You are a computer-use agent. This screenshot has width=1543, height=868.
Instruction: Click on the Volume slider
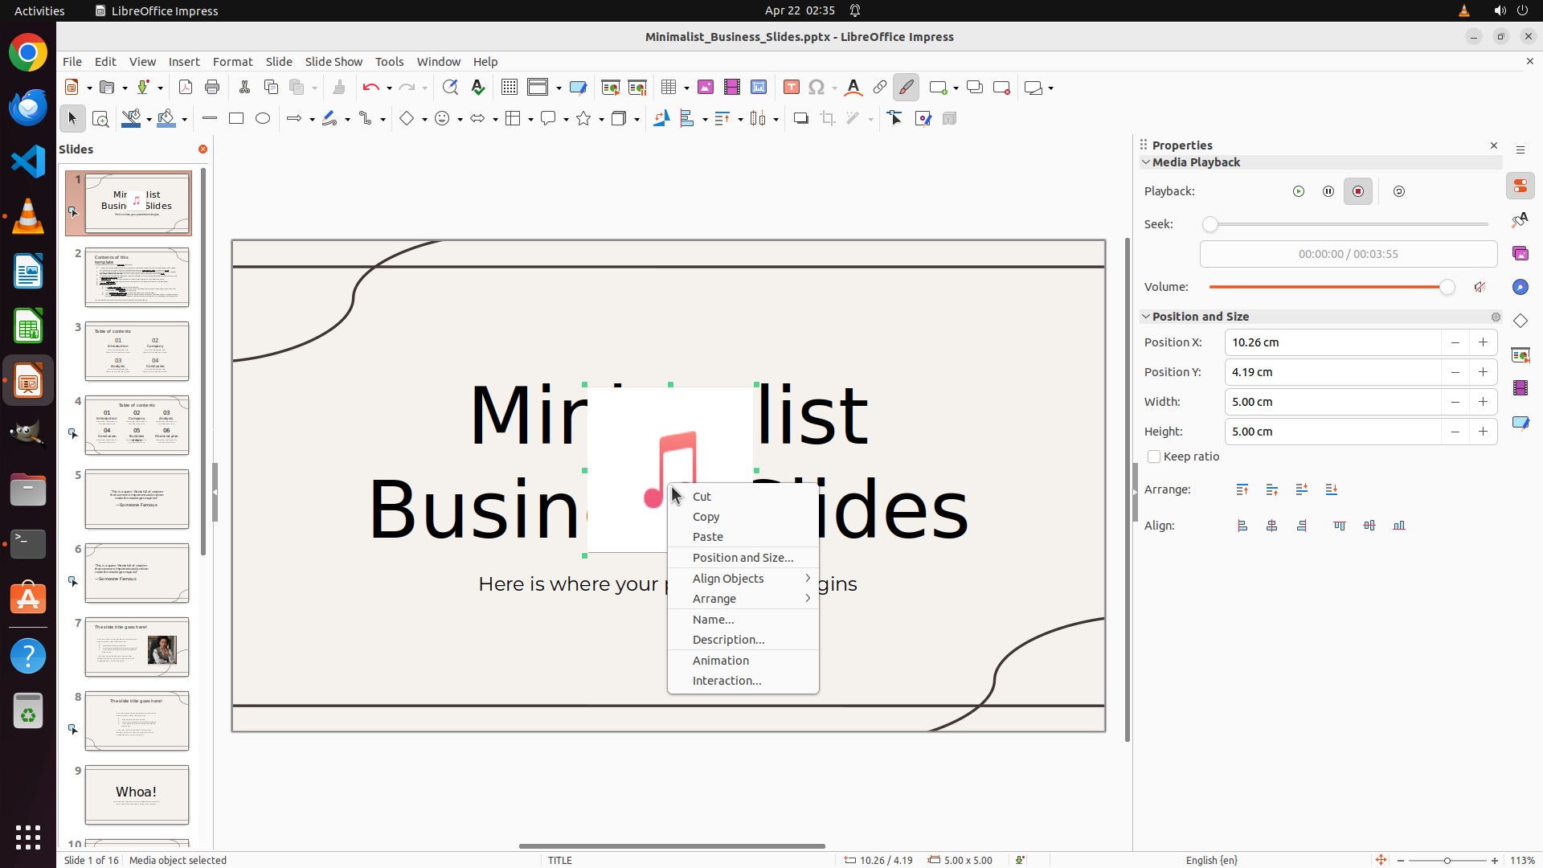pyautogui.click(x=1326, y=287)
